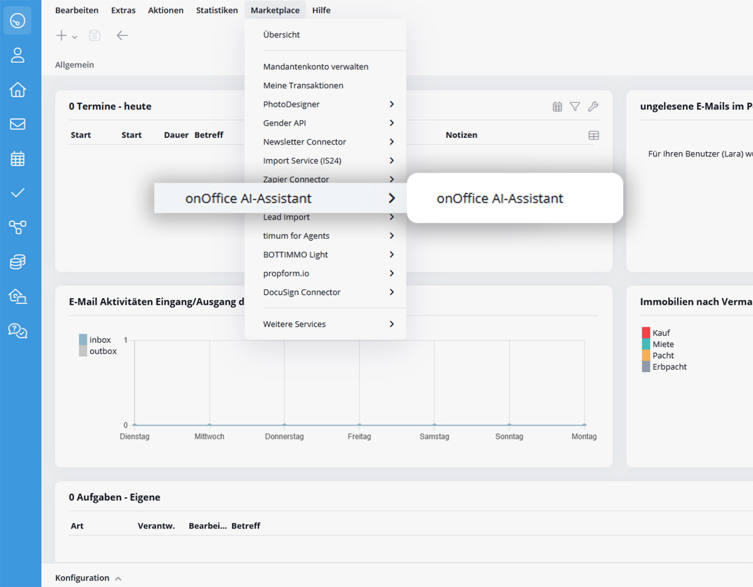The width and height of the screenshot is (753, 587).
Task: Open the Statistiken menu
Action: pyautogui.click(x=217, y=10)
